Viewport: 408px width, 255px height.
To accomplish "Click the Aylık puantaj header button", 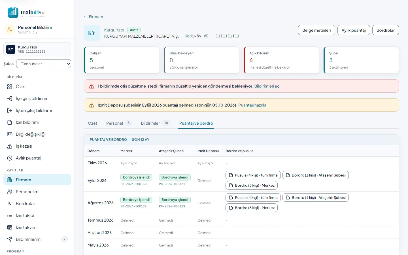I will pos(354,30).
